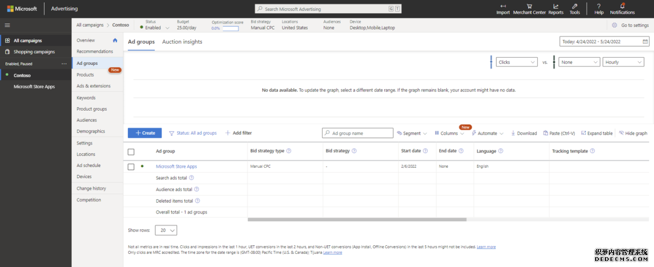
Task: Open Change history in the side menu
Action: point(92,189)
